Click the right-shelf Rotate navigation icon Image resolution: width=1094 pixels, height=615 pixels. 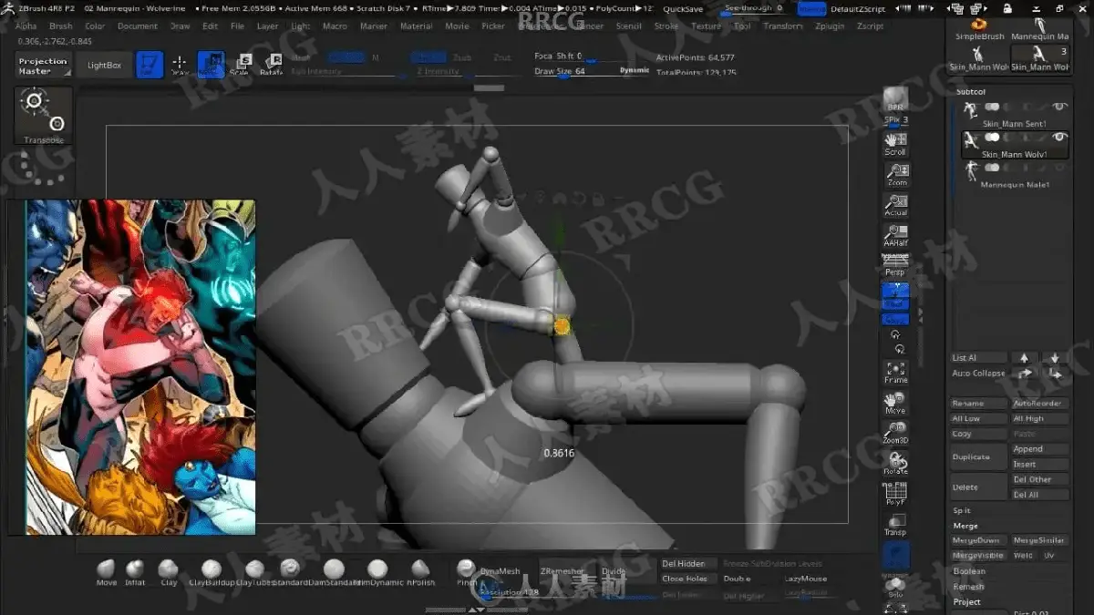[x=896, y=463]
